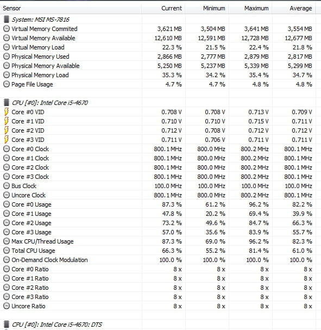
Task: Click the chip icon beside System: MSI MS-7816
Action: coord(7,20)
